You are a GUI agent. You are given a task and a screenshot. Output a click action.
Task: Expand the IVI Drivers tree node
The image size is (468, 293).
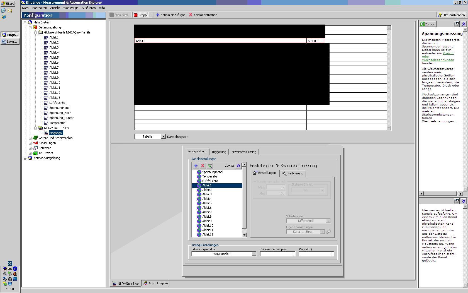pos(30,153)
